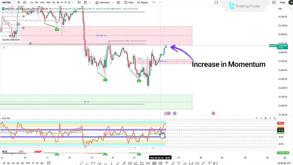293x165 pixels.
Task: Delete the Multi RSI pane trash icon
Action: point(265,118)
